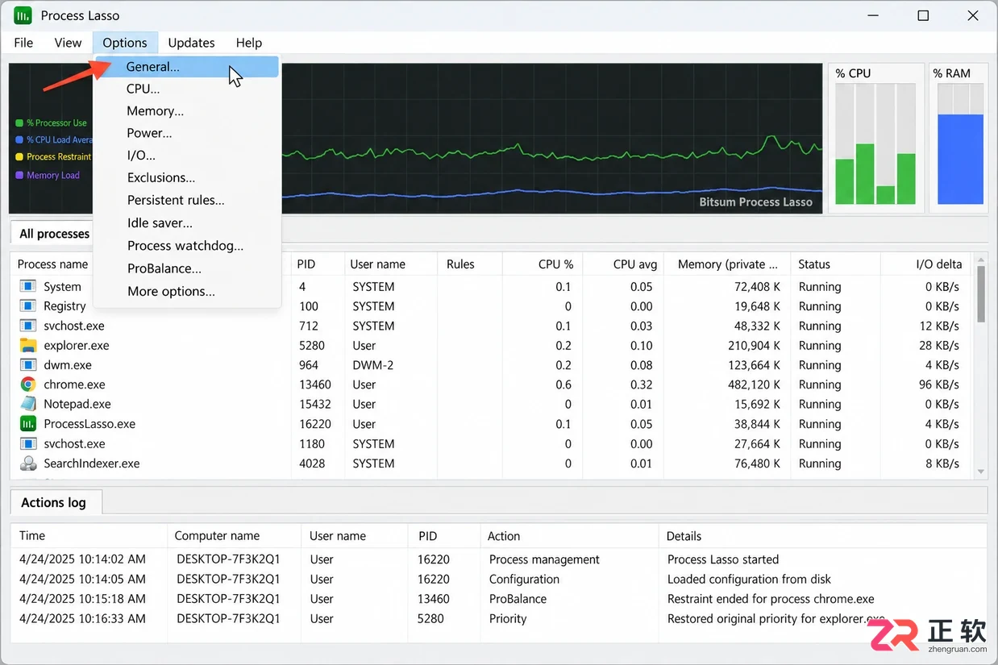Switch to the All processes tab
Screen dimensions: 998x665
point(54,234)
